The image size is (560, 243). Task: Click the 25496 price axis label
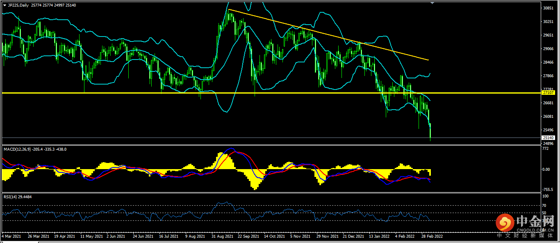(548, 130)
